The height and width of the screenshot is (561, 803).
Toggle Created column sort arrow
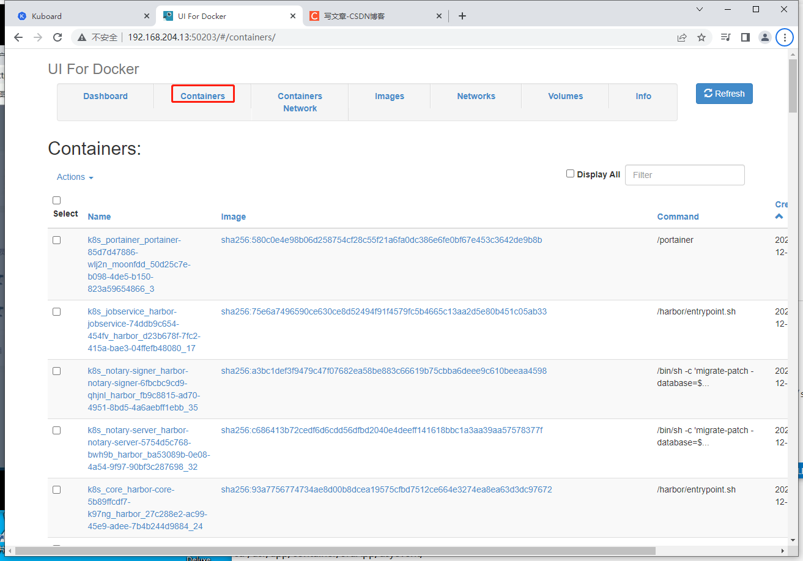tap(779, 216)
